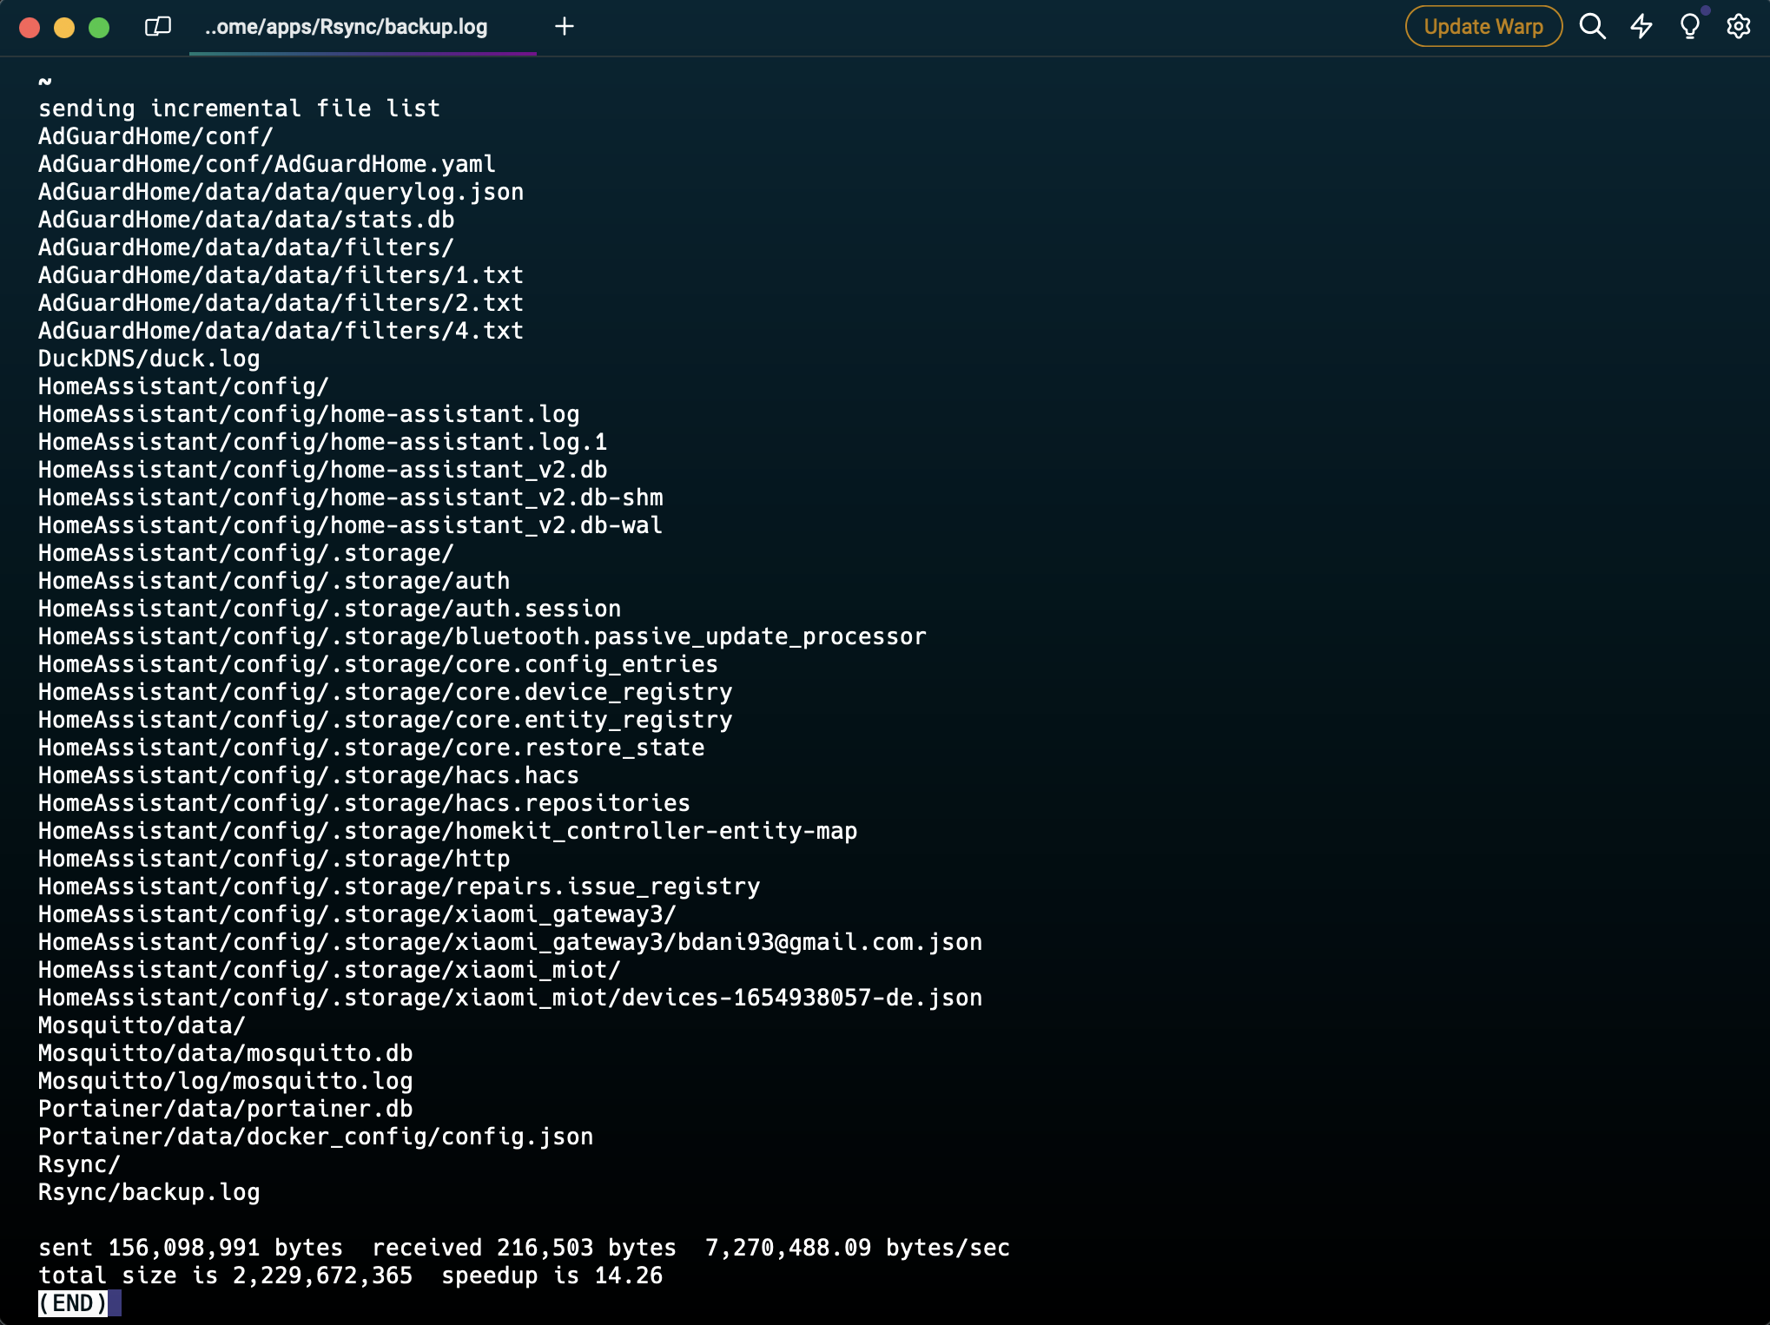The height and width of the screenshot is (1325, 1770).
Task: Click 'AdGuardHome/data/data/querylog.json' line
Action: coord(281,192)
